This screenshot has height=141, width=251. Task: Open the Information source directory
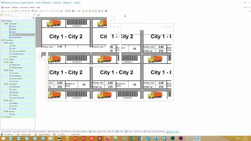tap(18, 54)
